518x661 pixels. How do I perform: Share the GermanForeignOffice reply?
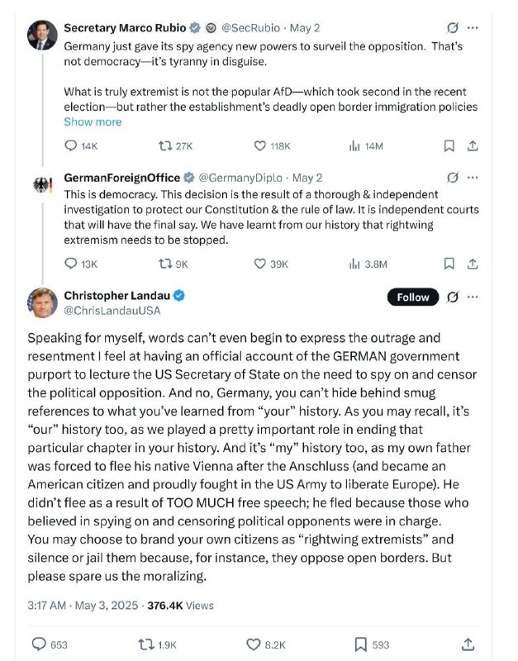tap(473, 264)
